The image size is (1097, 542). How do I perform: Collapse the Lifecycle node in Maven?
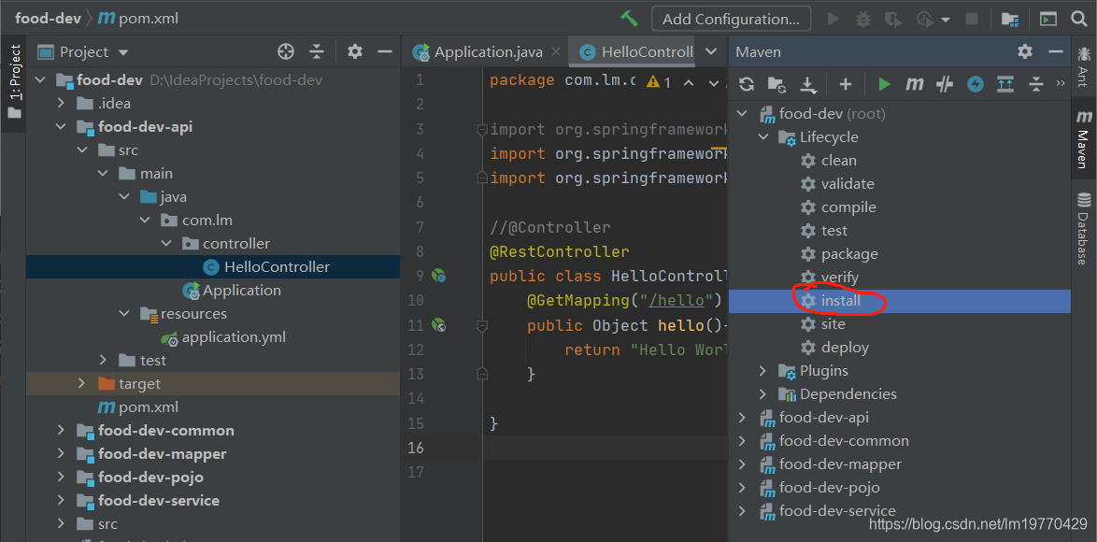point(763,137)
